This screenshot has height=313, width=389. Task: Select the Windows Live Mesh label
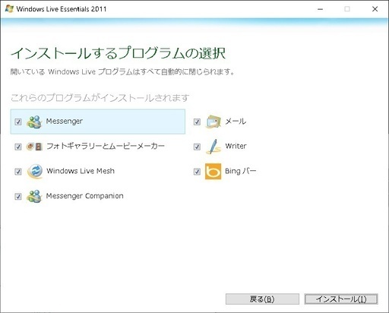coord(81,171)
